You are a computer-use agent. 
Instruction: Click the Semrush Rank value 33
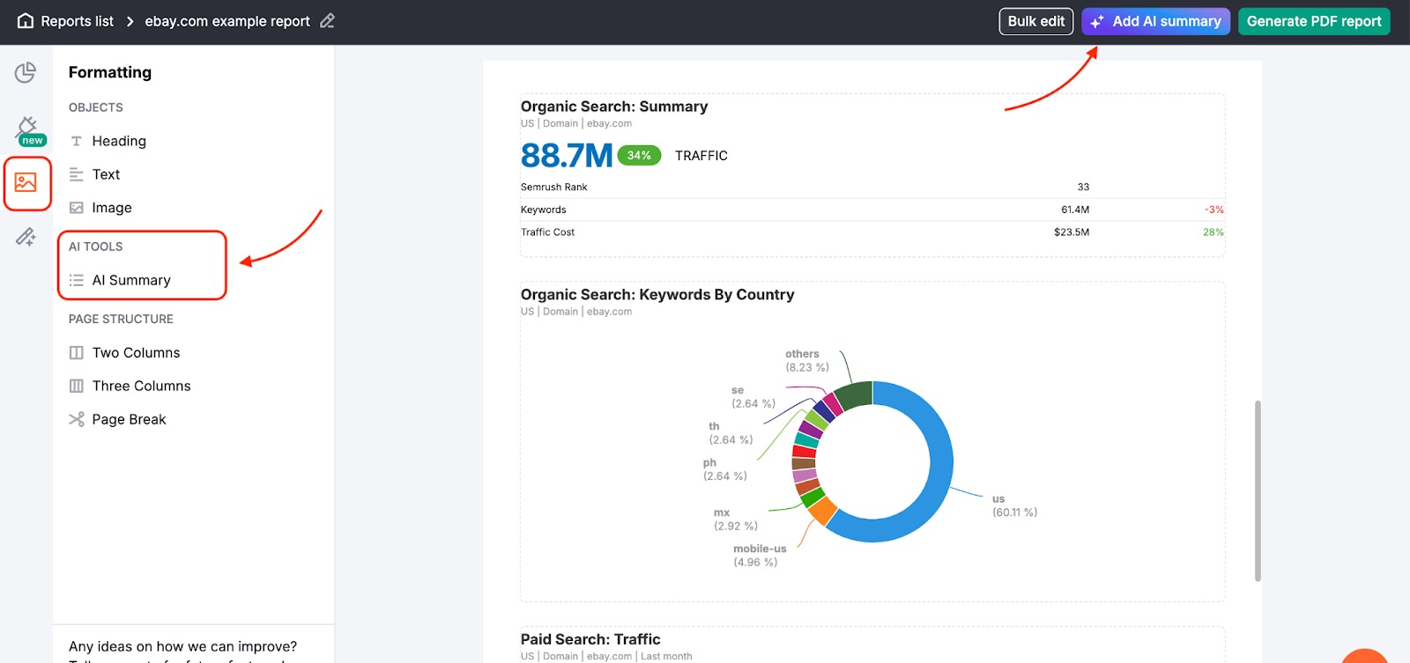coord(1083,187)
